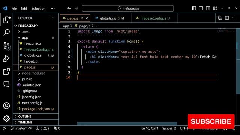Go forward with the right arrow
This screenshot has width=240, height=135.
click(76, 8)
